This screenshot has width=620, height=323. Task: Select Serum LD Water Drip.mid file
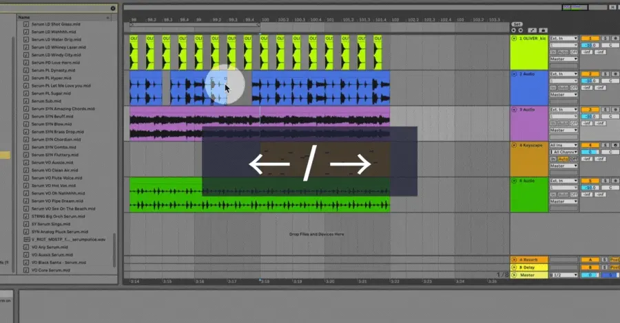(56, 39)
